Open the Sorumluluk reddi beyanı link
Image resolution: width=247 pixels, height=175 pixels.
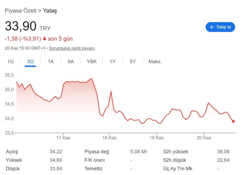click(72, 48)
